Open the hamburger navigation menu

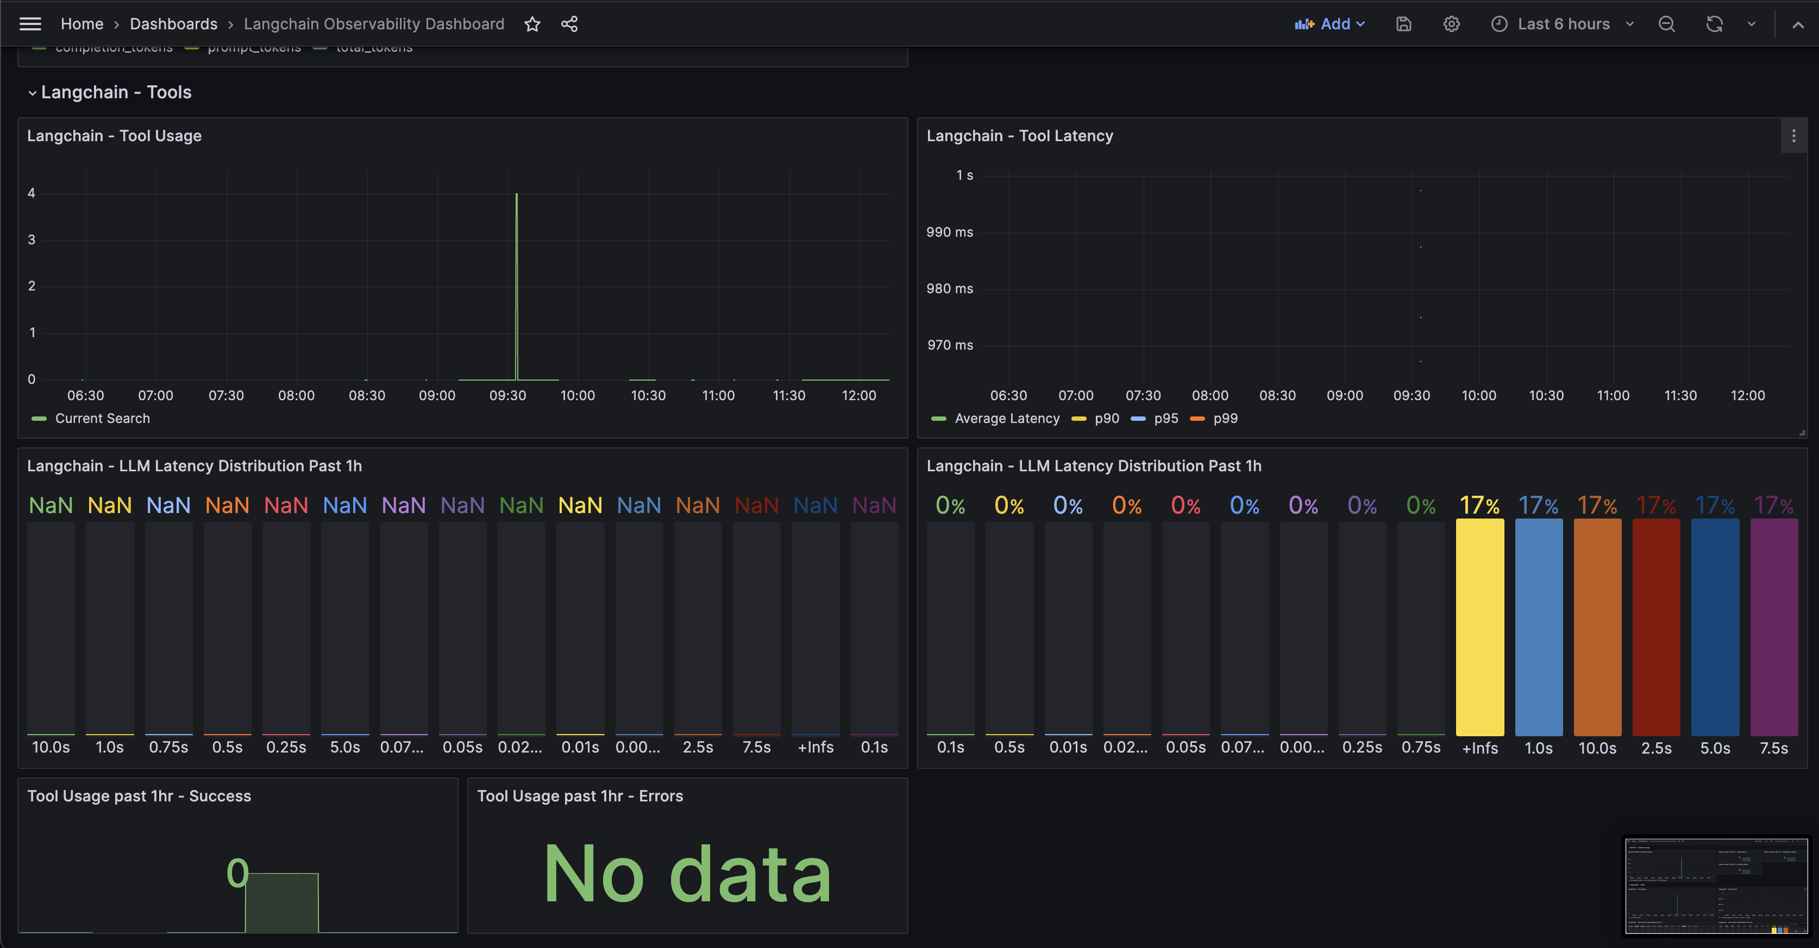[x=30, y=24]
